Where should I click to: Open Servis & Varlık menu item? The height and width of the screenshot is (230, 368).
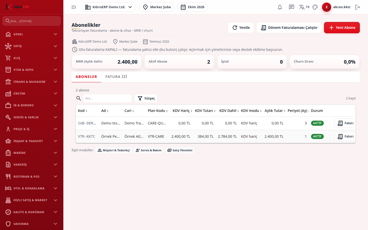pos(32,117)
